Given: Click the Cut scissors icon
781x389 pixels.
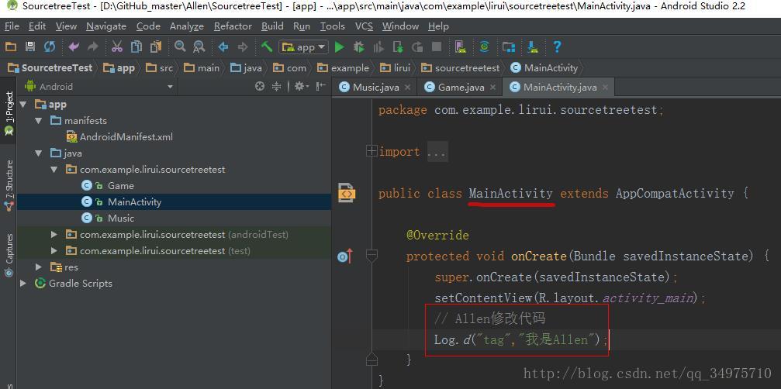Looking at the screenshot, I should (117, 47).
